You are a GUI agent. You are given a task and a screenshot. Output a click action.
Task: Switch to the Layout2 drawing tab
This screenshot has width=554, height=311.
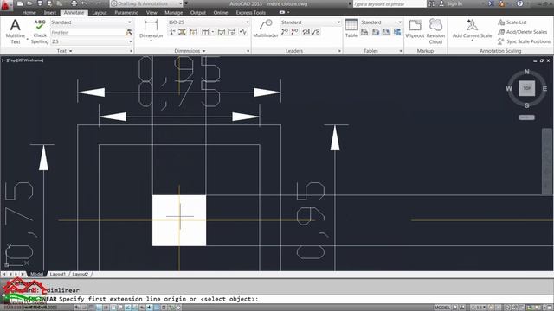[x=80, y=274]
